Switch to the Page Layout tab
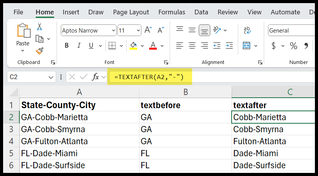This screenshot has height=176, width=318. tap(131, 12)
